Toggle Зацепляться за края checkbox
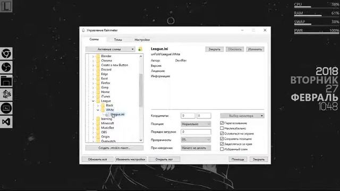Viewport: 340px width, 191px height. 222,144
